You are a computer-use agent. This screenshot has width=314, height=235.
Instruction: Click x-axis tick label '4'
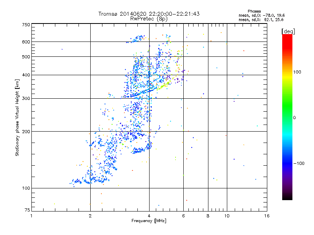click(x=149, y=216)
